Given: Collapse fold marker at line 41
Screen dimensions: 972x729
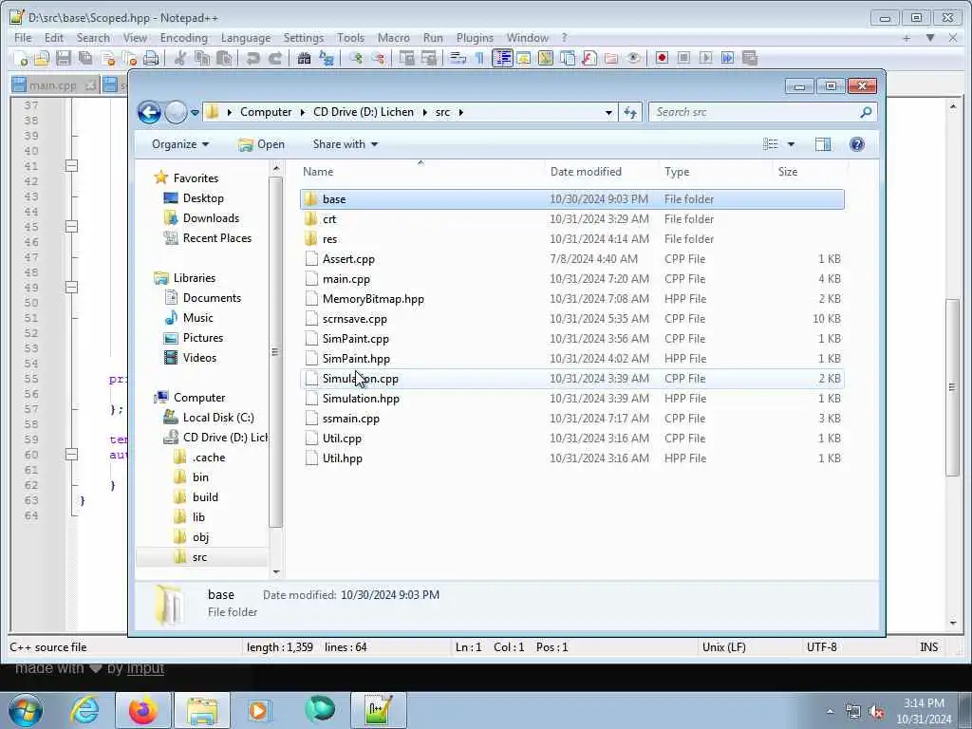Looking at the screenshot, I should (71, 166).
